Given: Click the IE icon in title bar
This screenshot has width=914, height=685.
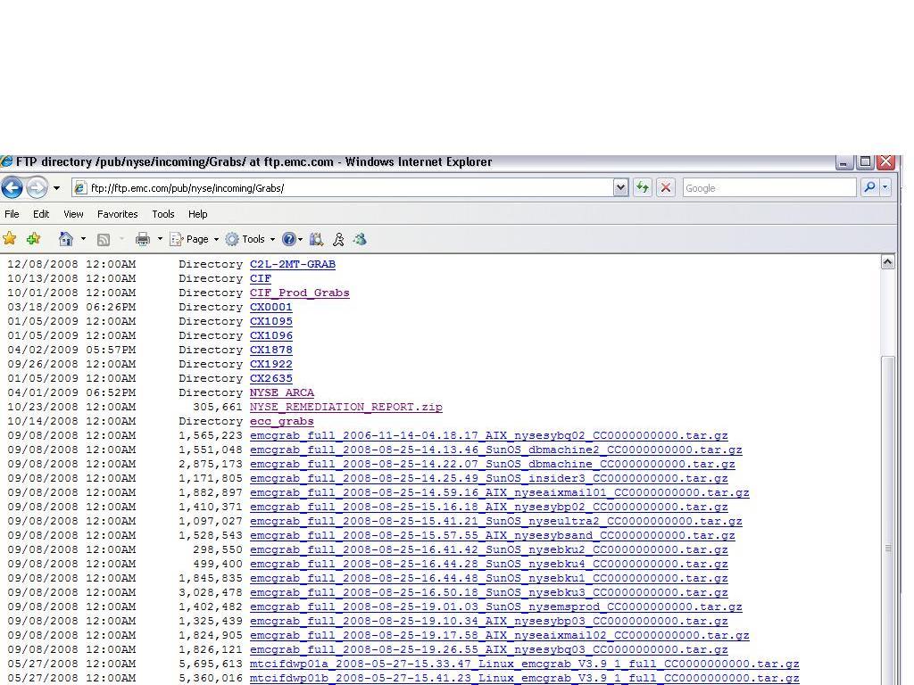Looking at the screenshot, I should click(x=6, y=161).
